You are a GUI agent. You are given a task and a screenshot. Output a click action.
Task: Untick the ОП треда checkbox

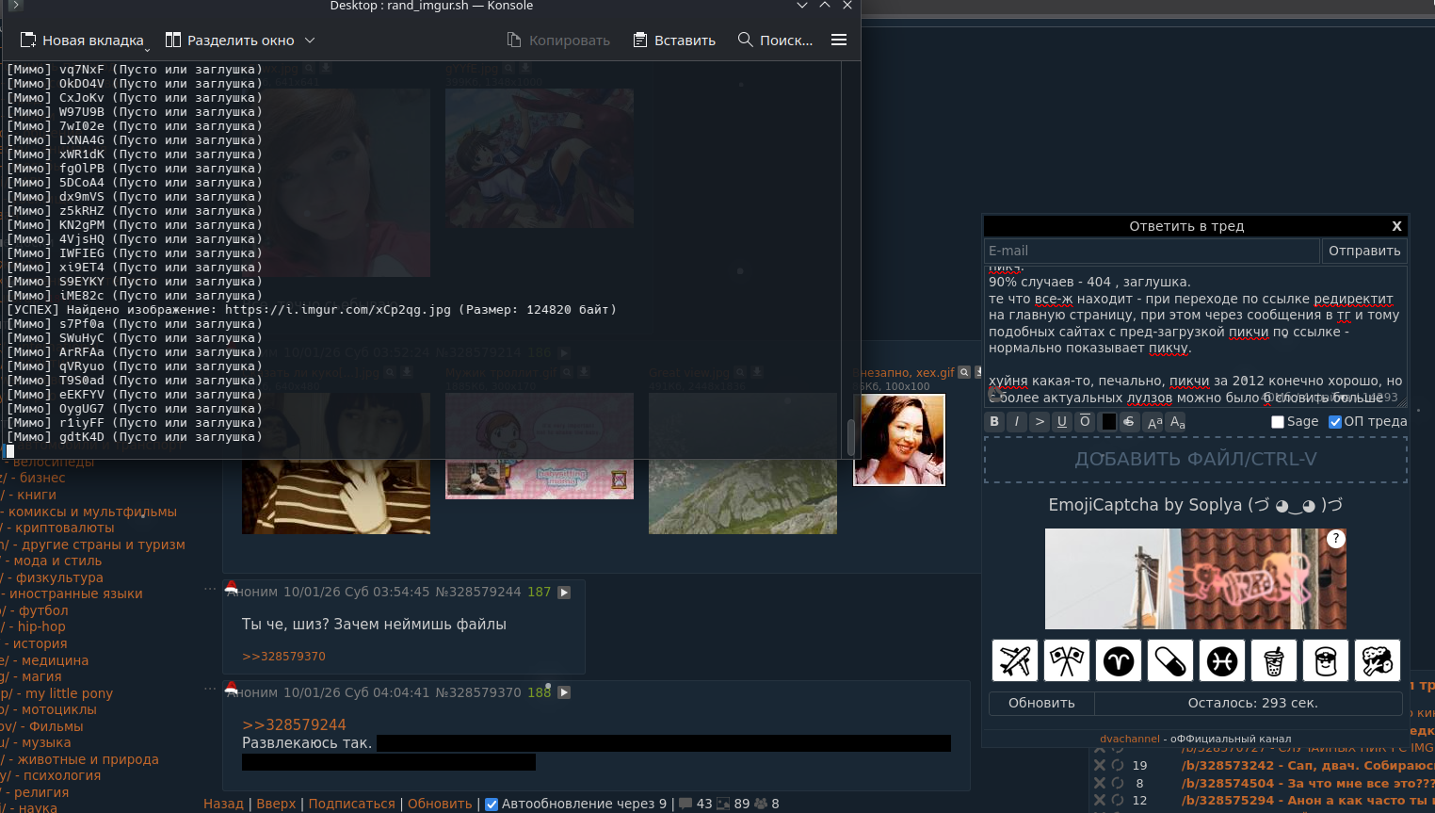(x=1335, y=422)
